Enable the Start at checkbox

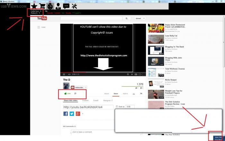click(x=117, y=107)
